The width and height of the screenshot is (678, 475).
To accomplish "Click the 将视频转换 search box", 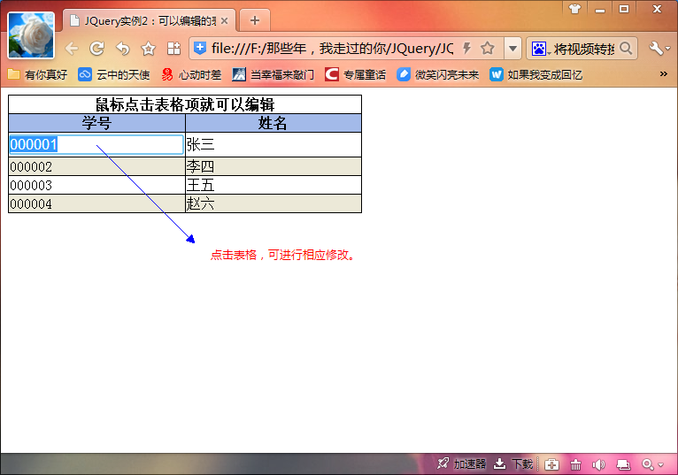I will [583, 49].
